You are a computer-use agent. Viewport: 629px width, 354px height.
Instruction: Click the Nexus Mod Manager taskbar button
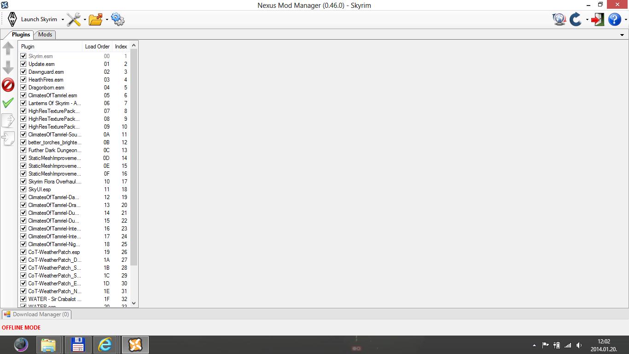[x=135, y=345]
